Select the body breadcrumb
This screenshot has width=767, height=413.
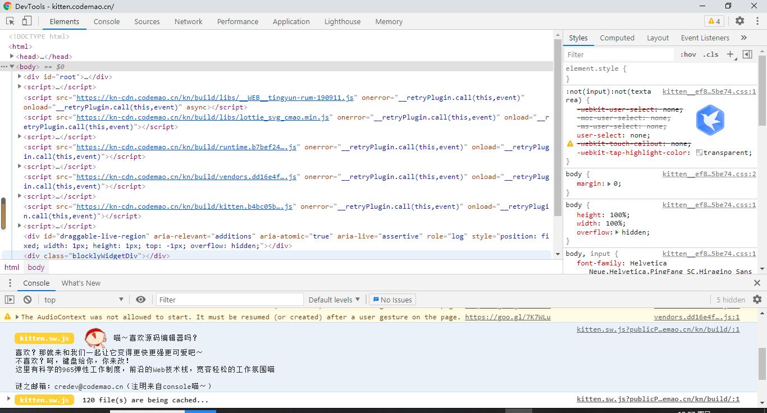36,268
